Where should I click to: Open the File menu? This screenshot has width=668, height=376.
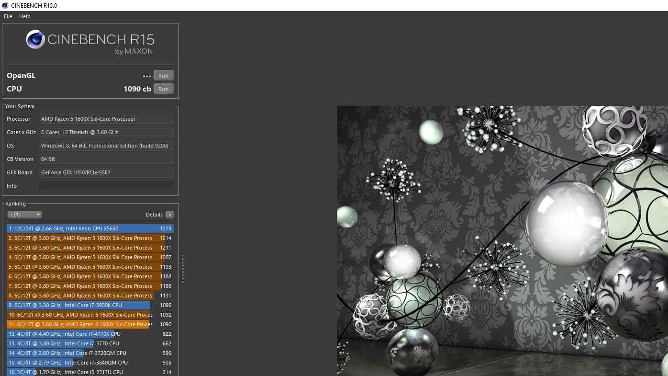(x=8, y=16)
